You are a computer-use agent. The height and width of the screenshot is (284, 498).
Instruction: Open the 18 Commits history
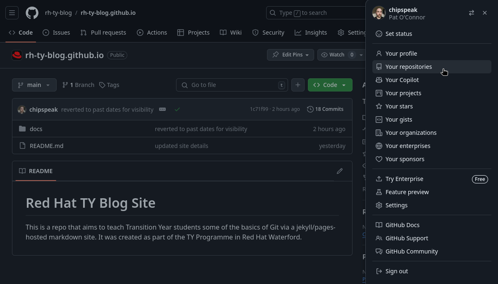pyautogui.click(x=325, y=109)
